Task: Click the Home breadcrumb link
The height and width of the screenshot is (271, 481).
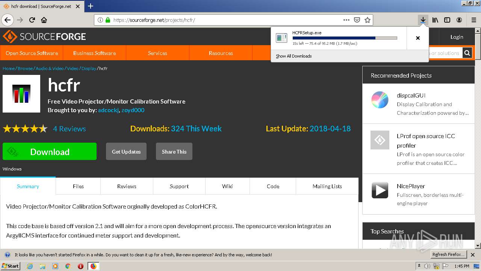Action: pyautogui.click(x=9, y=69)
